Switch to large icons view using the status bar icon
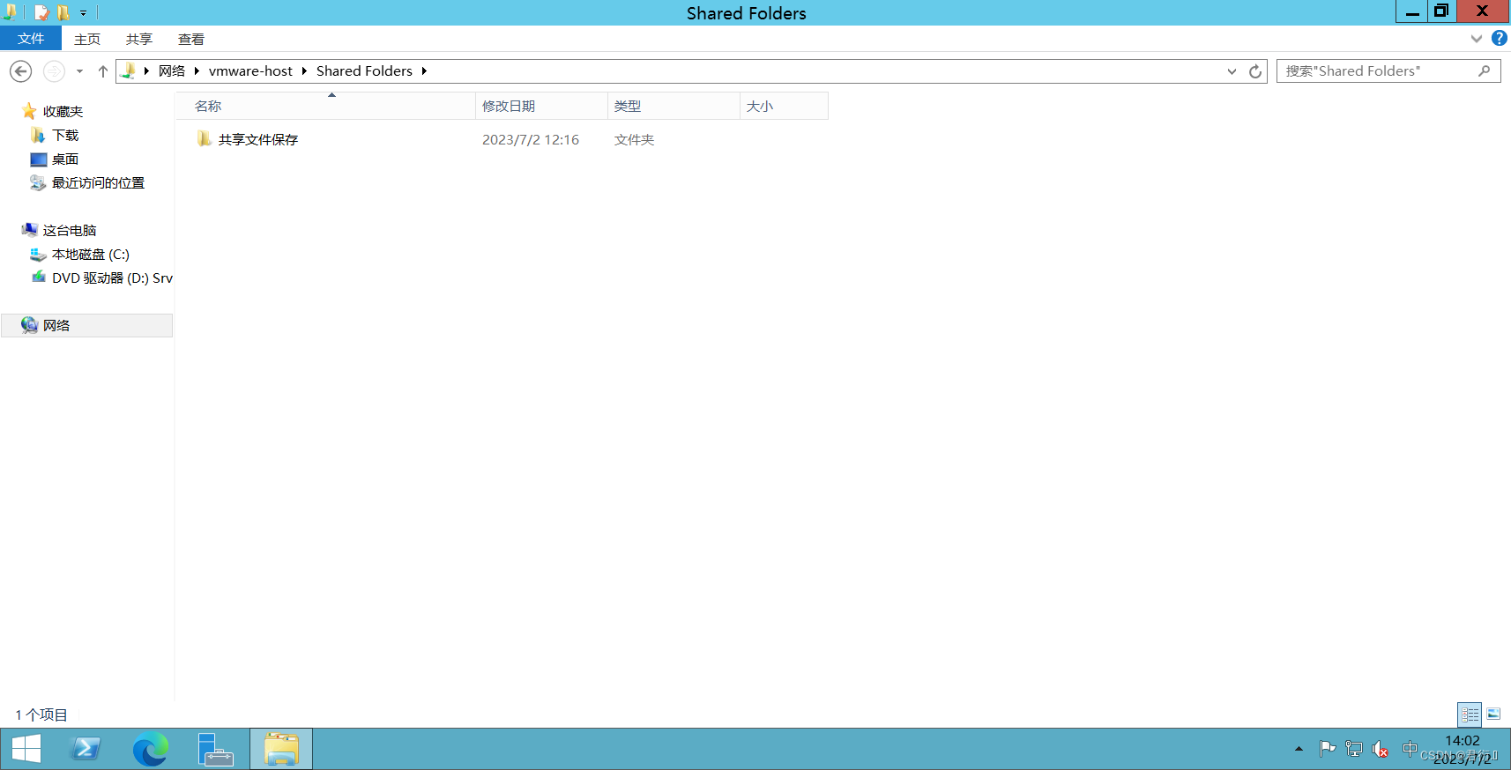Viewport: 1511px width, 770px height. point(1493,714)
